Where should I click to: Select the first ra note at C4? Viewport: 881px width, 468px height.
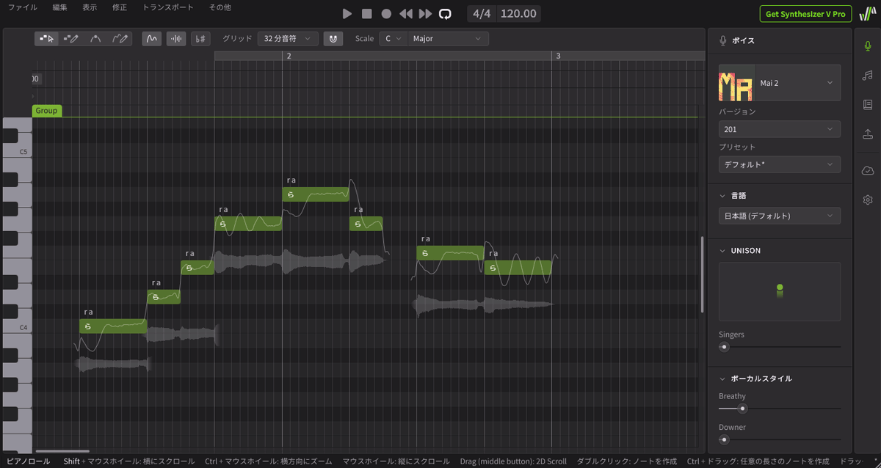pos(113,326)
